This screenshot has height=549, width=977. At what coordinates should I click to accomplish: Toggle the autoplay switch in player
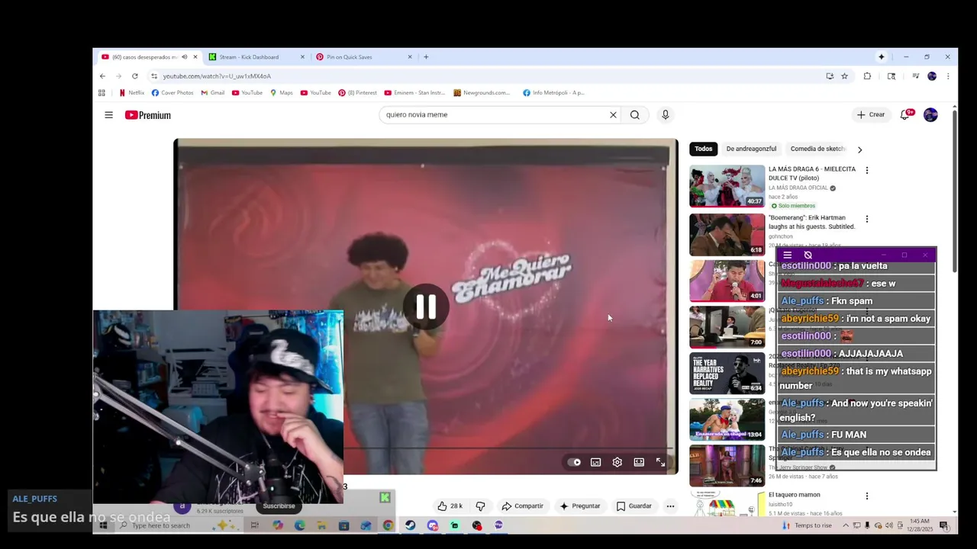(574, 462)
